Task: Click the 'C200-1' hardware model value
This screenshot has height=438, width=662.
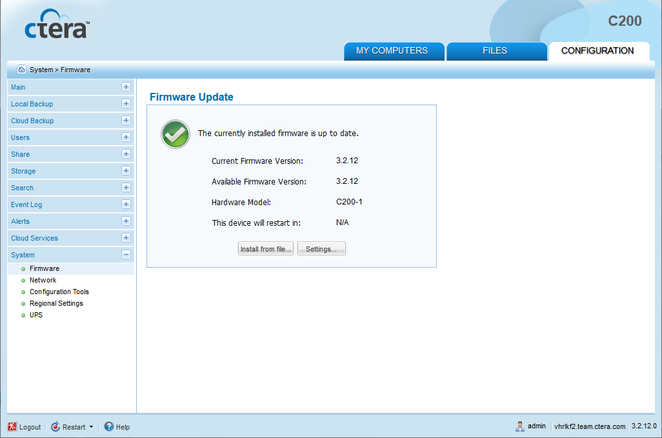Action: click(x=349, y=202)
